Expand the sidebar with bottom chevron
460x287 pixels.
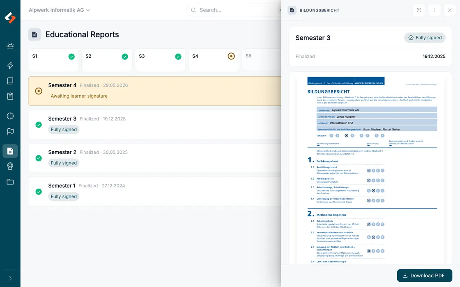tap(10, 278)
